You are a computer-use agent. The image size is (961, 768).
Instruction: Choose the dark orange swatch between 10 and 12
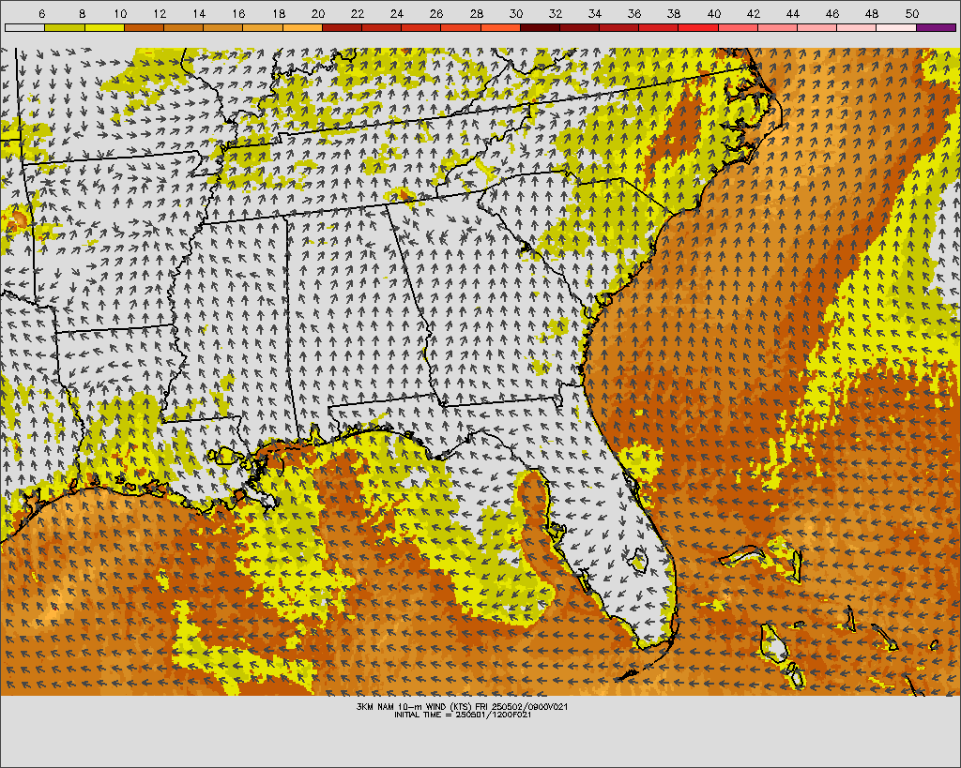pyautogui.click(x=144, y=27)
